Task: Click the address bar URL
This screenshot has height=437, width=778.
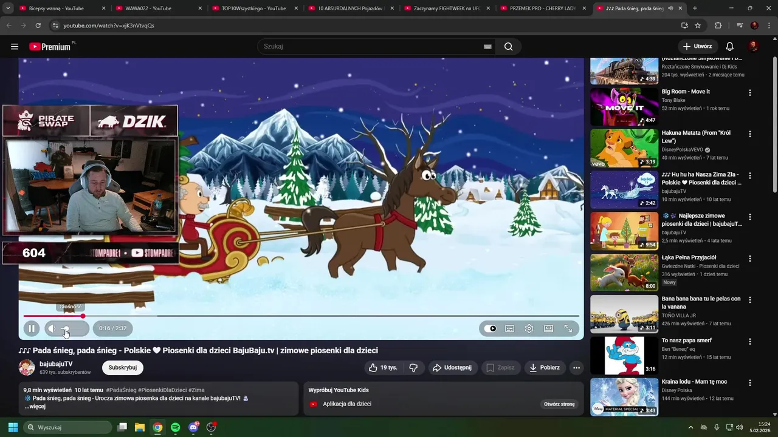Action: 109,25
